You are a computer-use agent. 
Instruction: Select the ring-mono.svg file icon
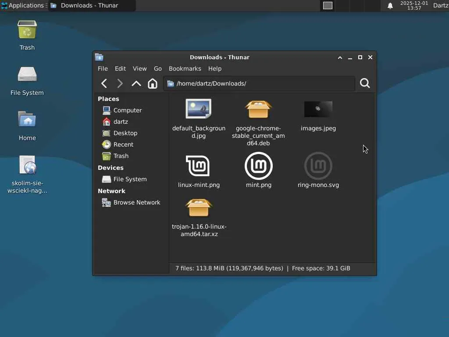pos(318,165)
